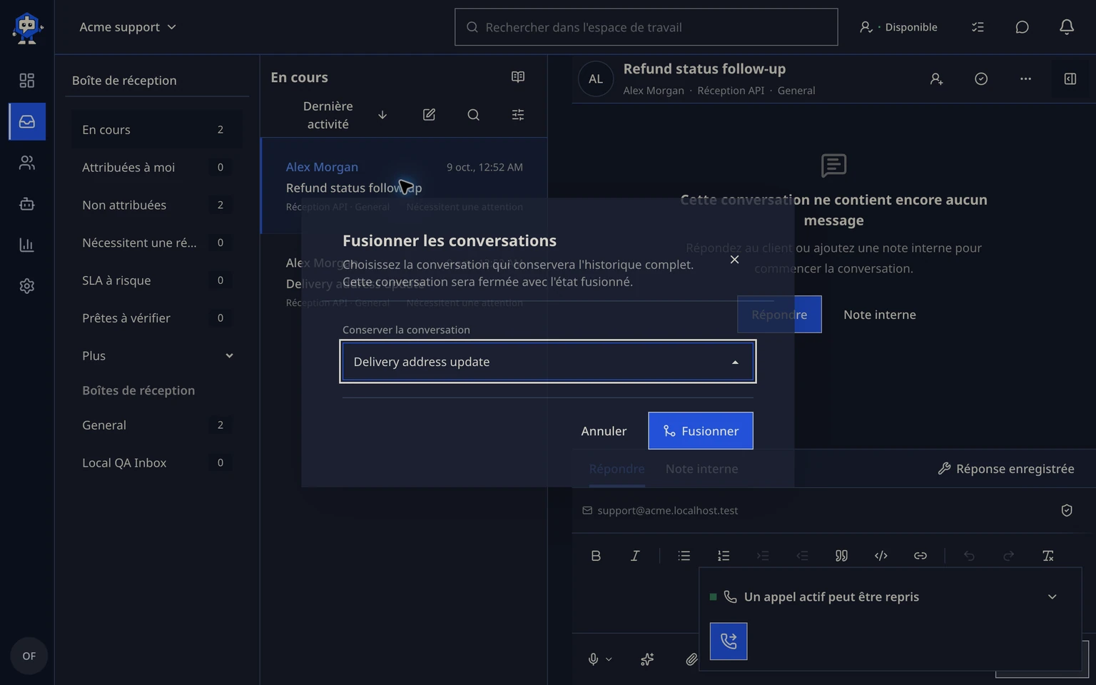Open the more options ellipsis icon

coord(1025,79)
